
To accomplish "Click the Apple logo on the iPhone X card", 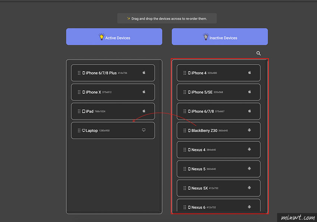I will [144, 92].
